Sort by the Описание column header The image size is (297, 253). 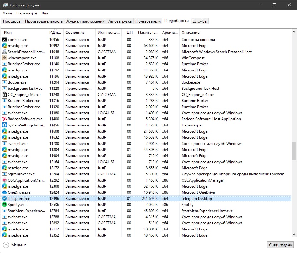pyautogui.click(x=235, y=33)
